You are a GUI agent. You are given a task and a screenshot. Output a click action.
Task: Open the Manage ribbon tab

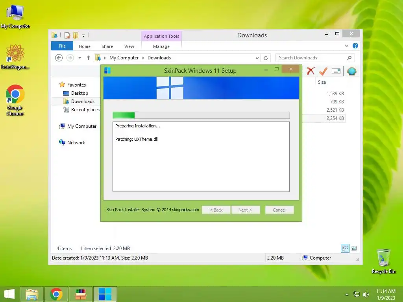[161, 46]
